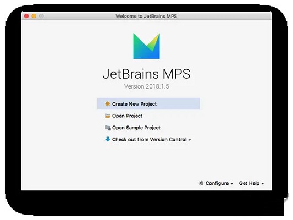Expand the Version Control dropdown arrow
This screenshot has width=293, height=220.
[190, 140]
